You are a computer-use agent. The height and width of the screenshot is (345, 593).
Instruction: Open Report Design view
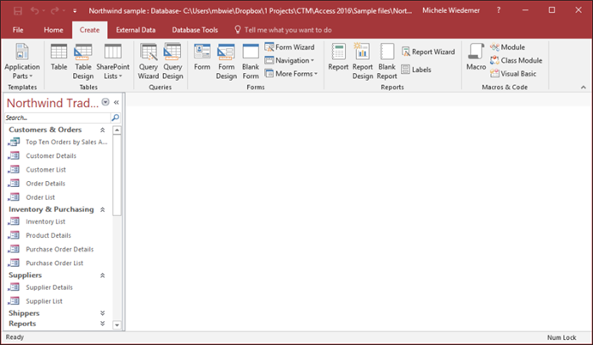click(362, 61)
